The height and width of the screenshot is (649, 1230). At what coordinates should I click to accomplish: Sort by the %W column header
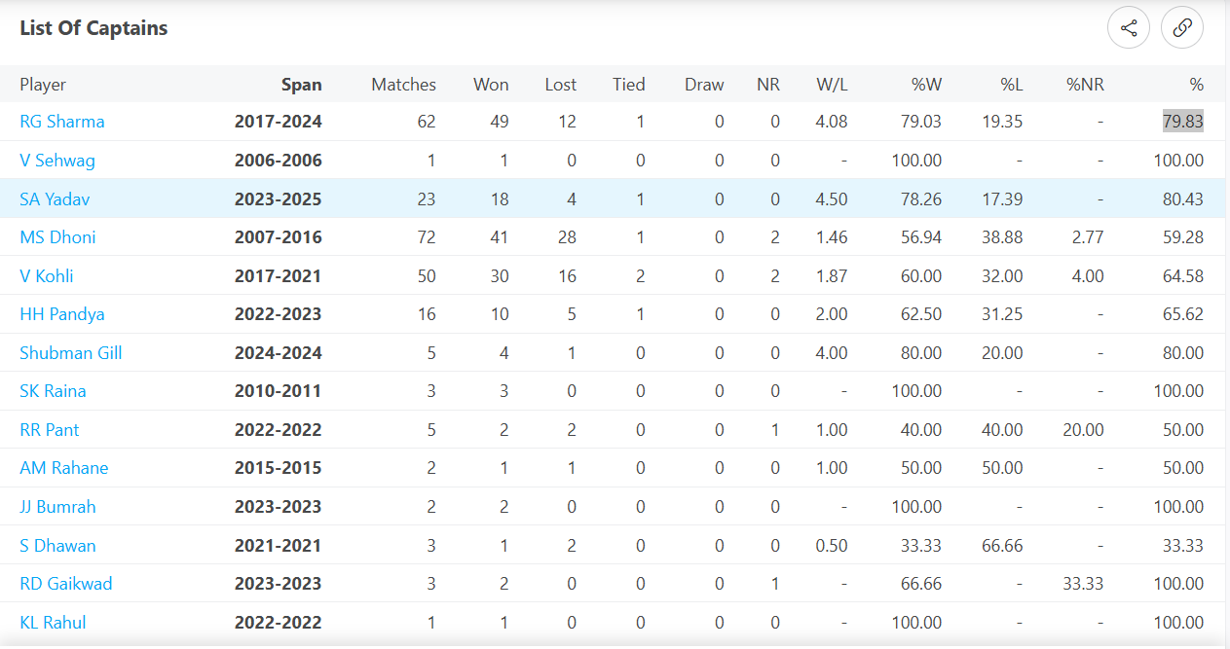[927, 85]
